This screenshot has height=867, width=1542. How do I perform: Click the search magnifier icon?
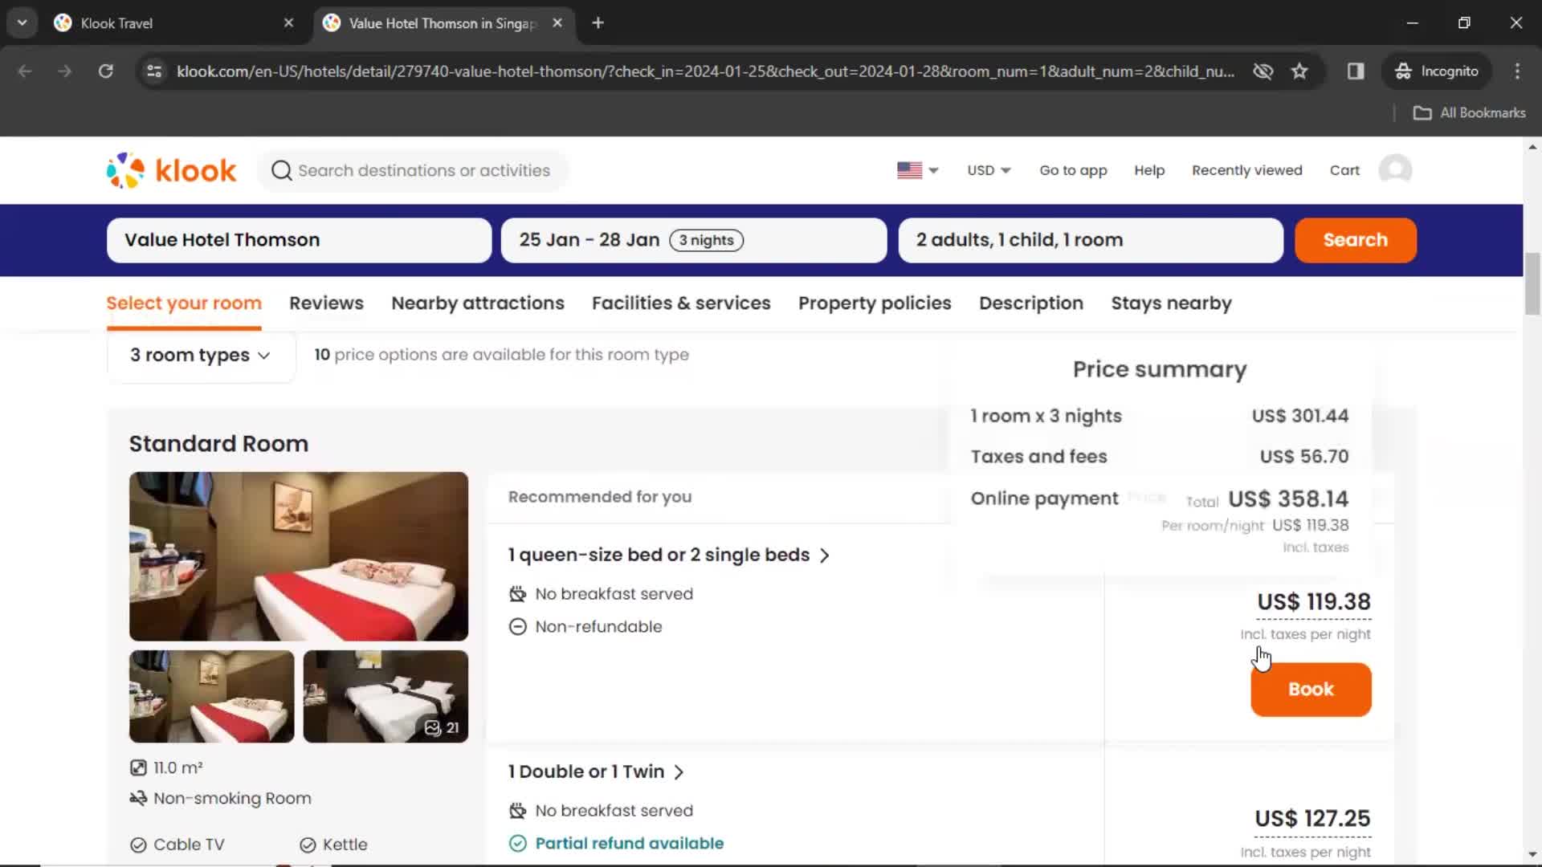(x=281, y=170)
